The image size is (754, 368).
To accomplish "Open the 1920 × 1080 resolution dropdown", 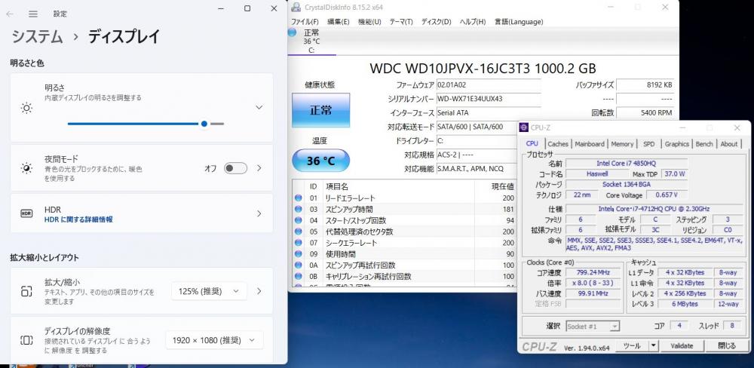I will tap(214, 340).
